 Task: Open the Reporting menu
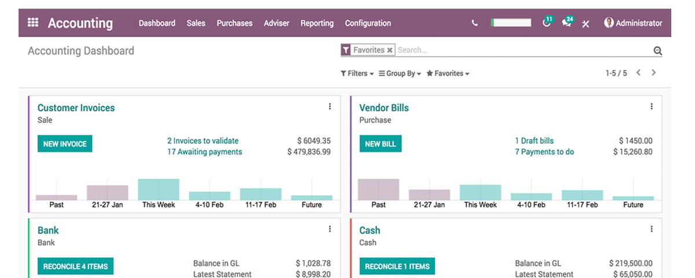pyautogui.click(x=317, y=23)
